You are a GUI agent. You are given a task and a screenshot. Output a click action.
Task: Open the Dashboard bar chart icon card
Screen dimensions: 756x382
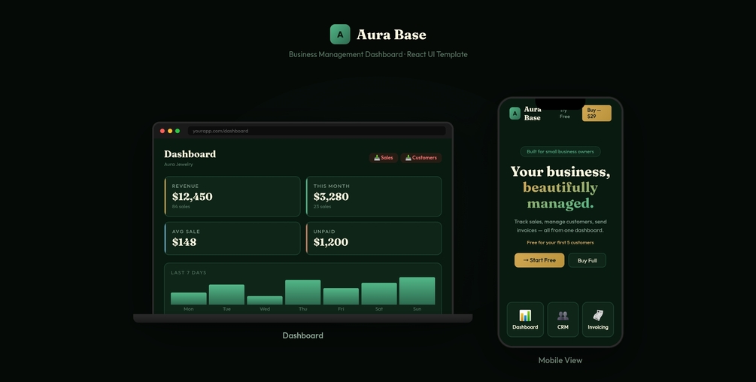tap(525, 320)
